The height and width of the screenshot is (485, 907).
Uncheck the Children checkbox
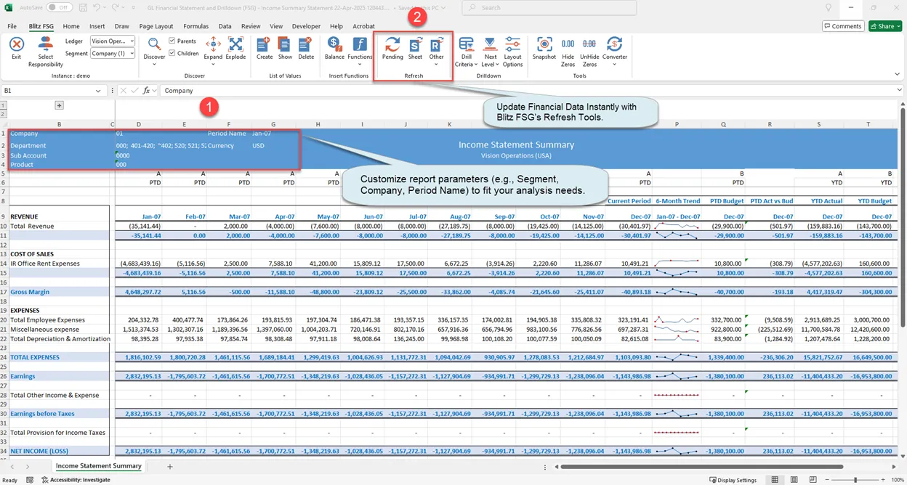coord(172,53)
